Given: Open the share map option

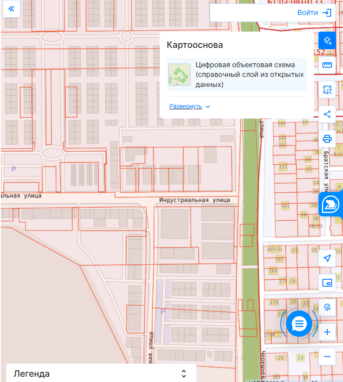Looking at the screenshot, I should (327, 114).
